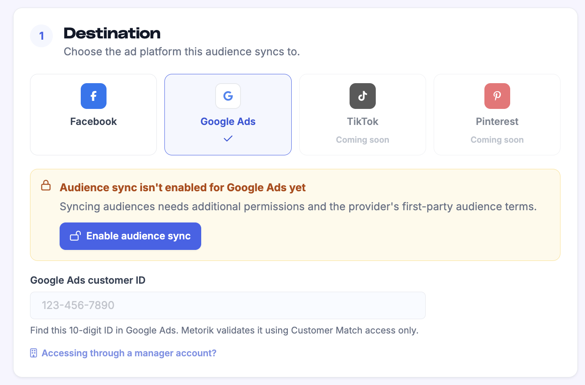585x385 pixels.
Task: Click the Pinterest logo icon
Action: [497, 96]
